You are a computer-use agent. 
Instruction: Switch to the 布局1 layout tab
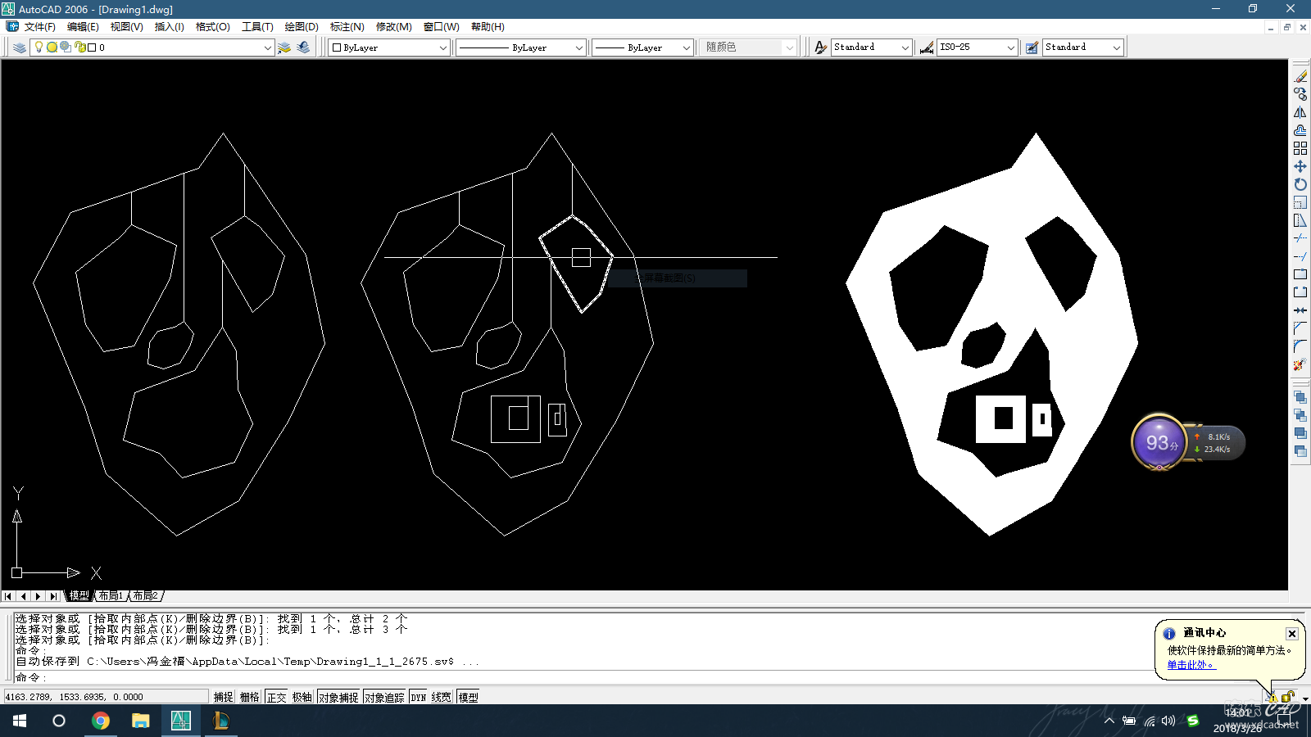[111, 595]
